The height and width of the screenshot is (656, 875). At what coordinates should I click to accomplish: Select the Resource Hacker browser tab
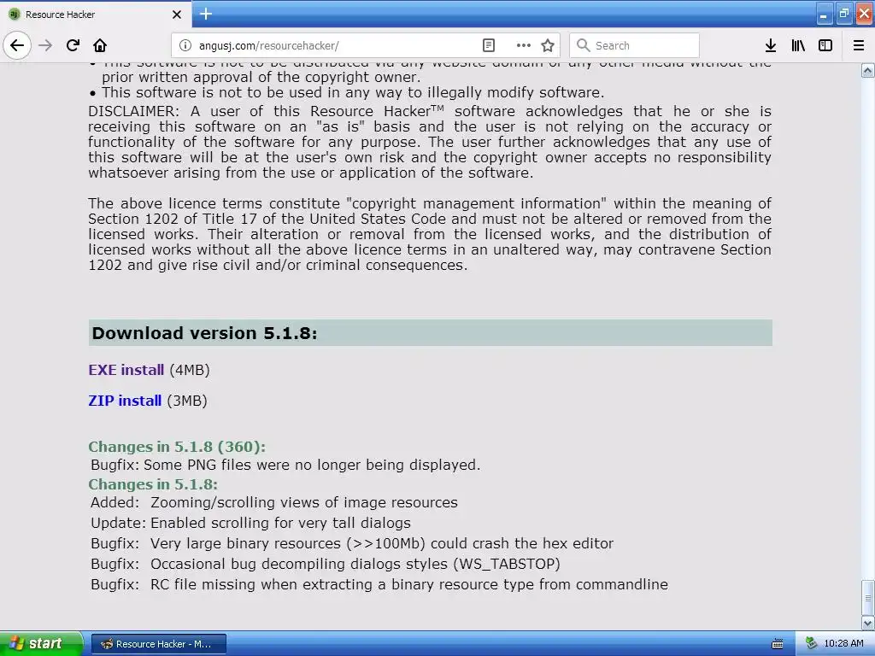click(x=95, y=15)
